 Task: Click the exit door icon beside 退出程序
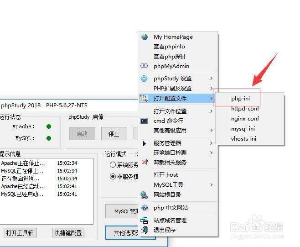point(144,230)
